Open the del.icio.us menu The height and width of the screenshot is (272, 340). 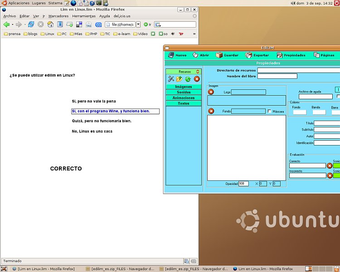[x=122, y=16]
